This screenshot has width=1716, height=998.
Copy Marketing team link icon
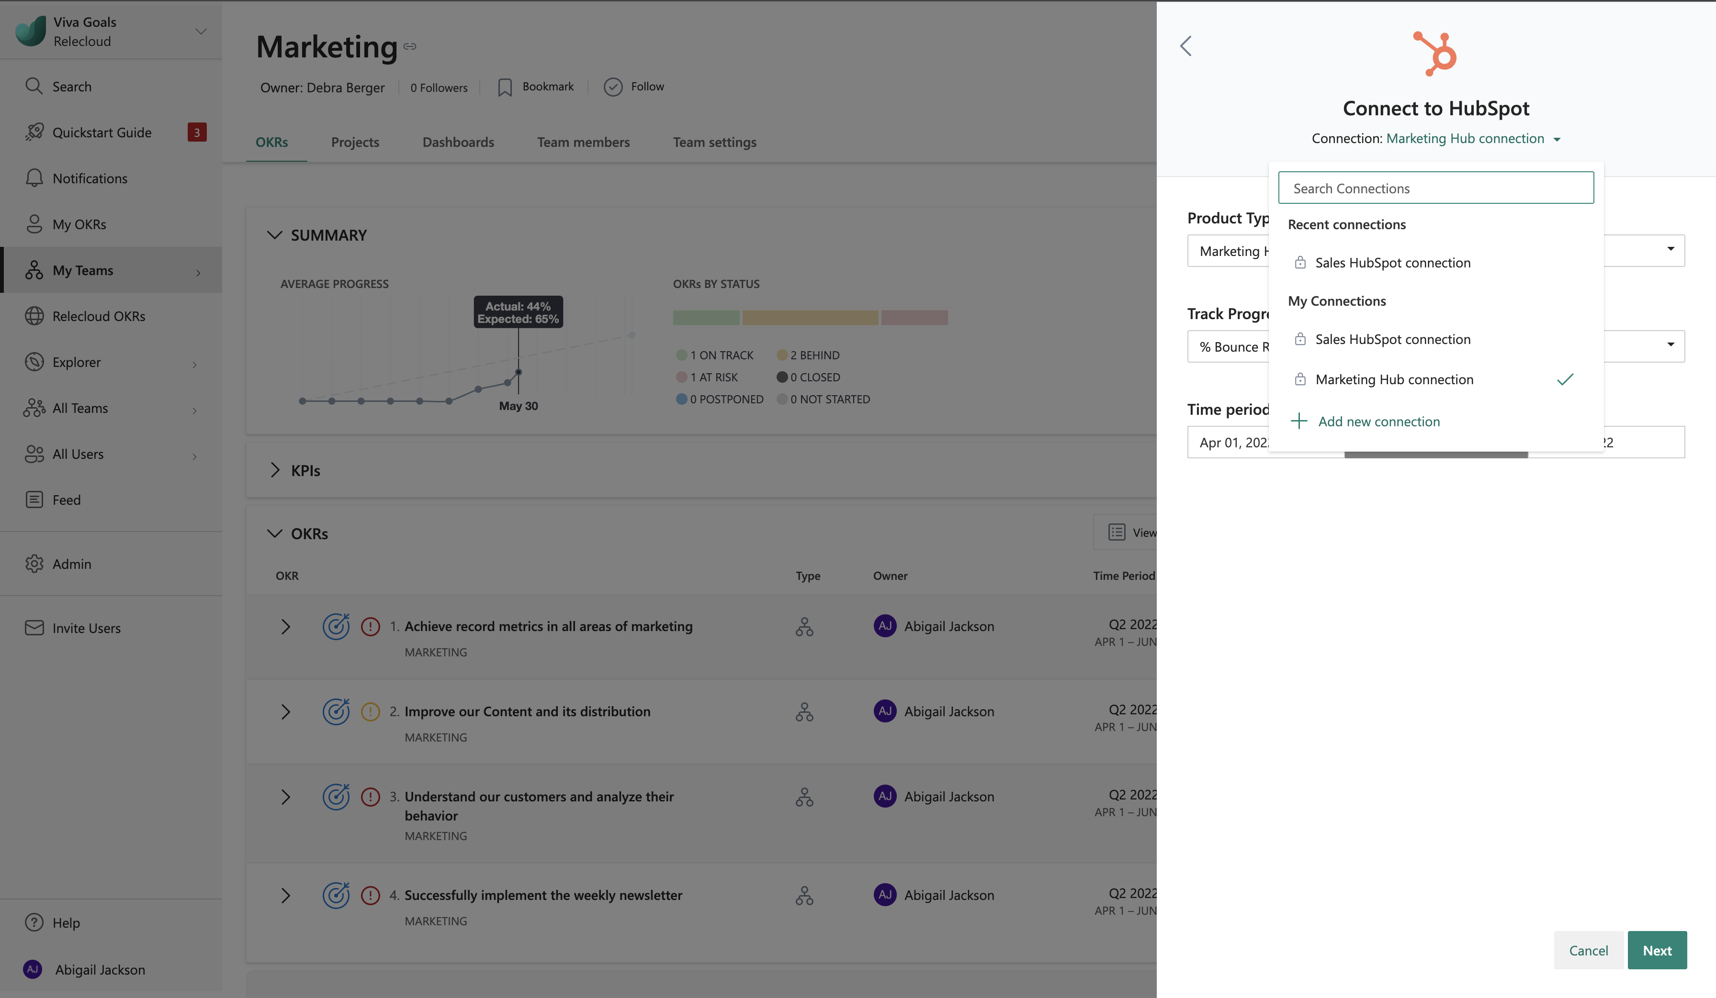click(410, 46)
